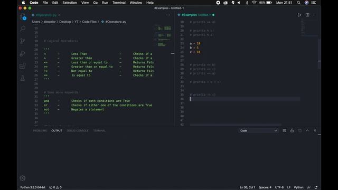Open errors and warnings count in status bar
This screenshot has height=190, width=338.
(55, 187)
